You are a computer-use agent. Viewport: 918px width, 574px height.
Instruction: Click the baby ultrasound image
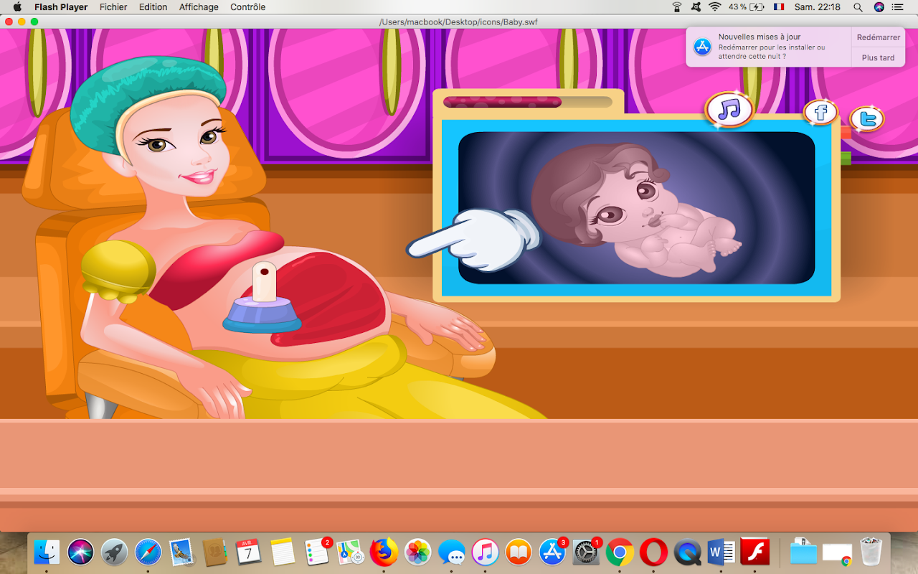[636, 208]
